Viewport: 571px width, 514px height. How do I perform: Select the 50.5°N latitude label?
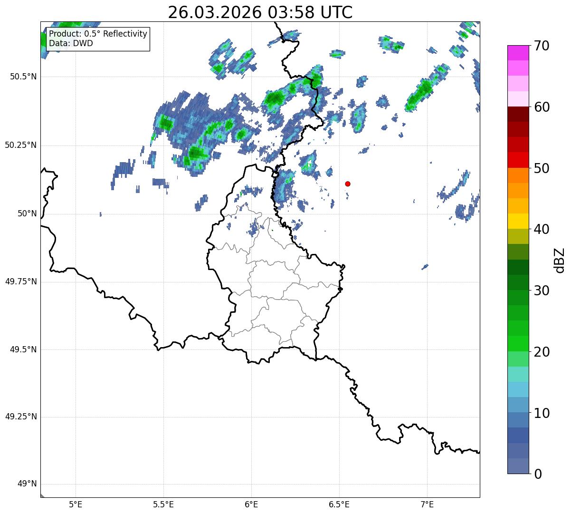click(x=23, y=77)
